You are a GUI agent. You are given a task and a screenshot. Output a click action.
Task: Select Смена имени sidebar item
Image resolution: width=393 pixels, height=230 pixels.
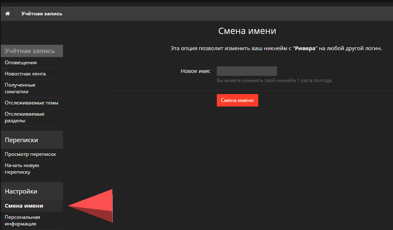[32, 206]
